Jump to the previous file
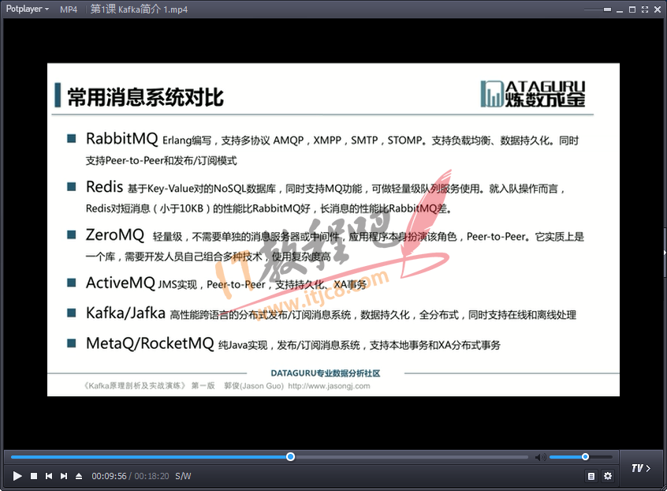The height and width of the screenshot is (491, 667). (49, 476)
